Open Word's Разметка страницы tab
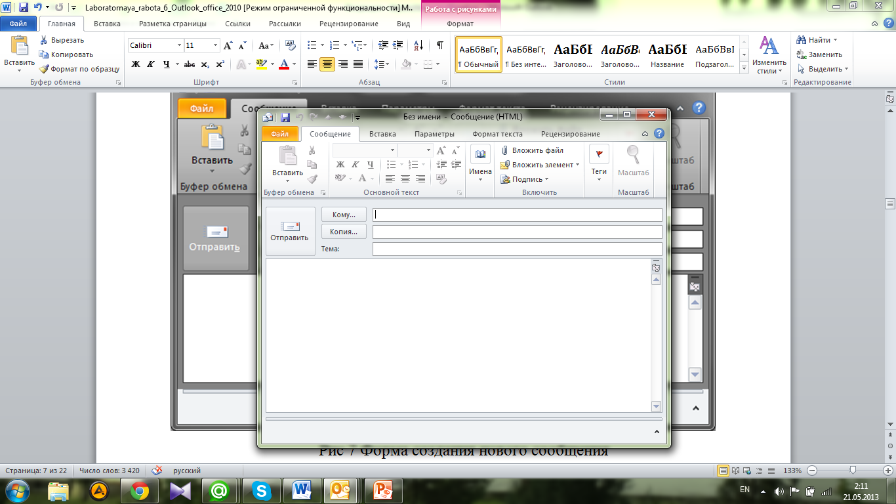This screenshot has height=504, width=896. 173,24
